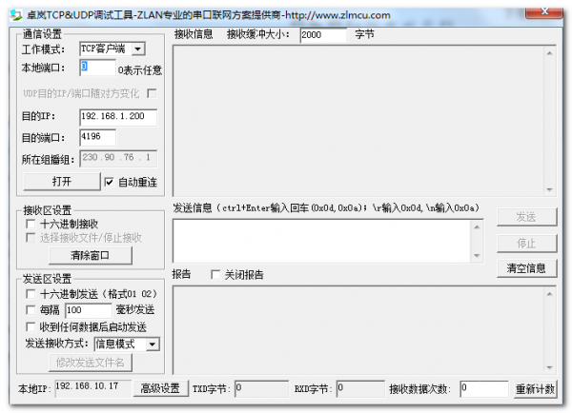The image size is (572, 413).
Task: Click the 重新计数 button
Action: (535, 389)
